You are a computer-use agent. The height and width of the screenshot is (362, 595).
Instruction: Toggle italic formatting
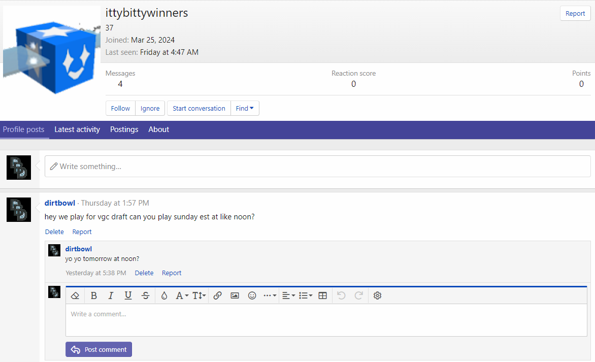point(111,295)
